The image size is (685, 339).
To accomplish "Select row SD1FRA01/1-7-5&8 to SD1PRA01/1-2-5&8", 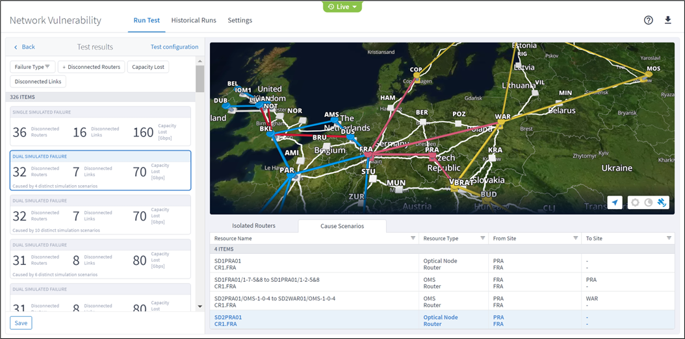I will coord(442,282).
